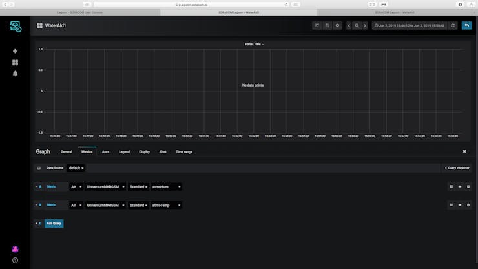This screenshot has width=478, height=269.
Task: Open the Dashboards grid icon in sidebar
Action: tap(15, 63)
